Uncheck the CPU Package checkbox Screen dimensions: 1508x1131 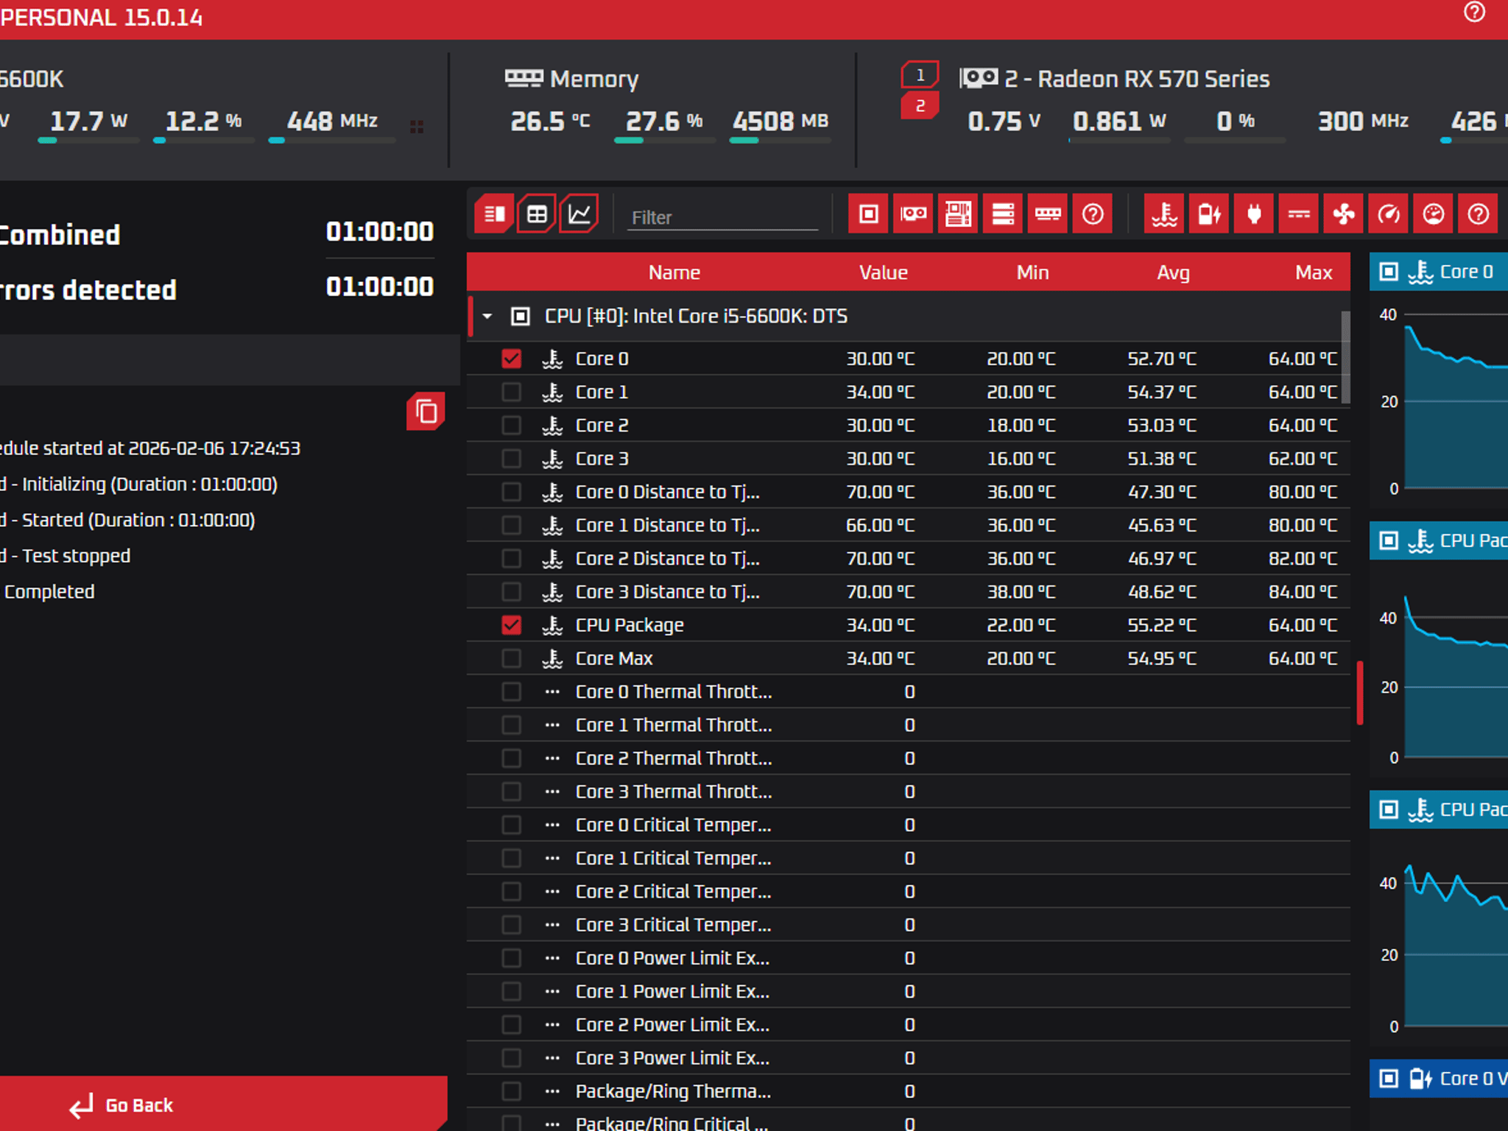(x=511, y=625)
